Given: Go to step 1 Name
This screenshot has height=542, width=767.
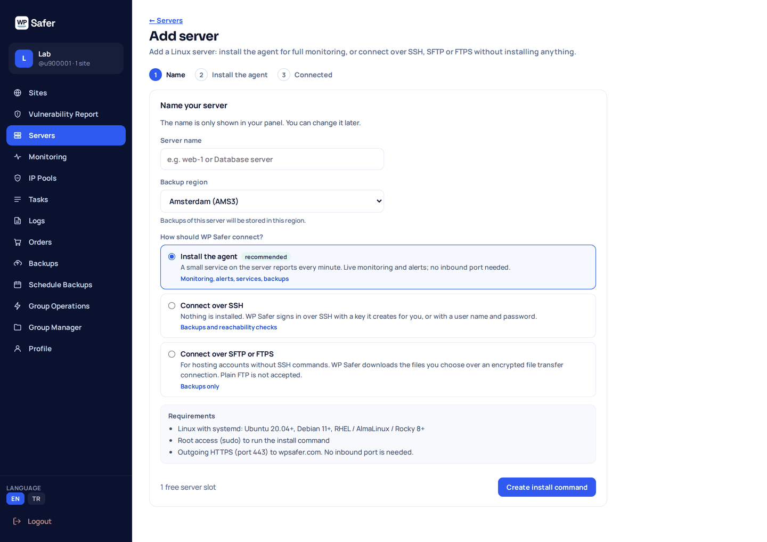Looking at the screenshot, I should 167,75.
